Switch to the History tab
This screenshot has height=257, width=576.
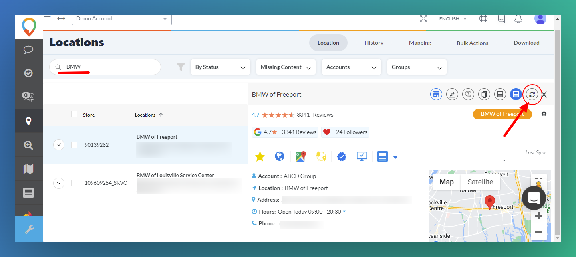coord(374,43)
